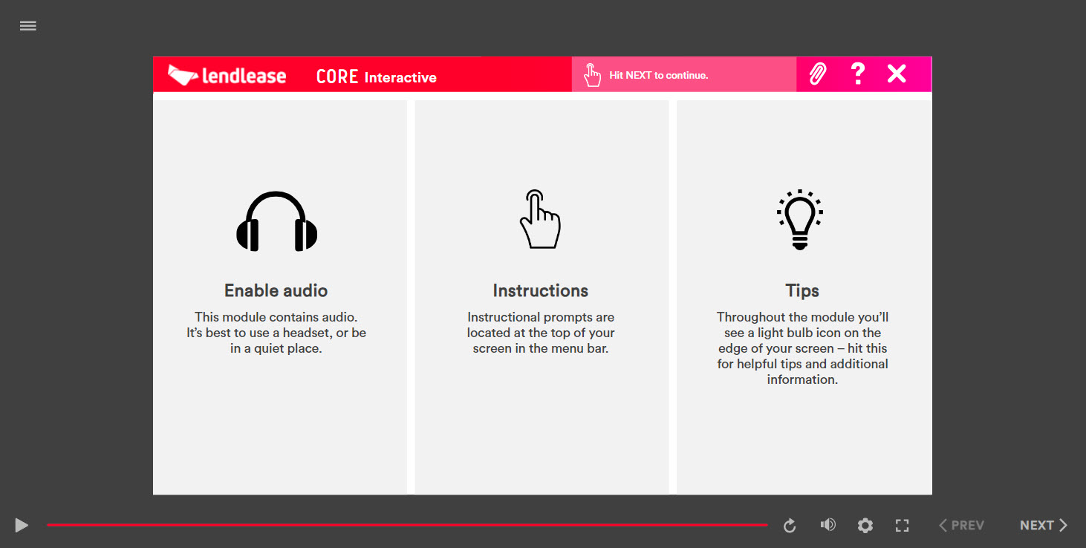
Task: Click the light bulb Tips icon
Action: tap(800, 219)
